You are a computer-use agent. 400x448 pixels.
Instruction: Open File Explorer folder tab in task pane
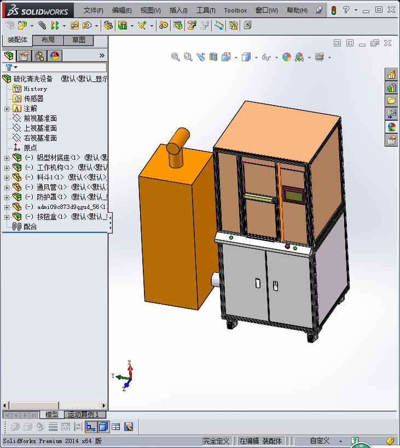391,100
